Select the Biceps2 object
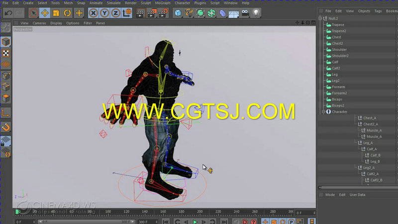Screen dimensions: 398x224 (x=338, y=106)
